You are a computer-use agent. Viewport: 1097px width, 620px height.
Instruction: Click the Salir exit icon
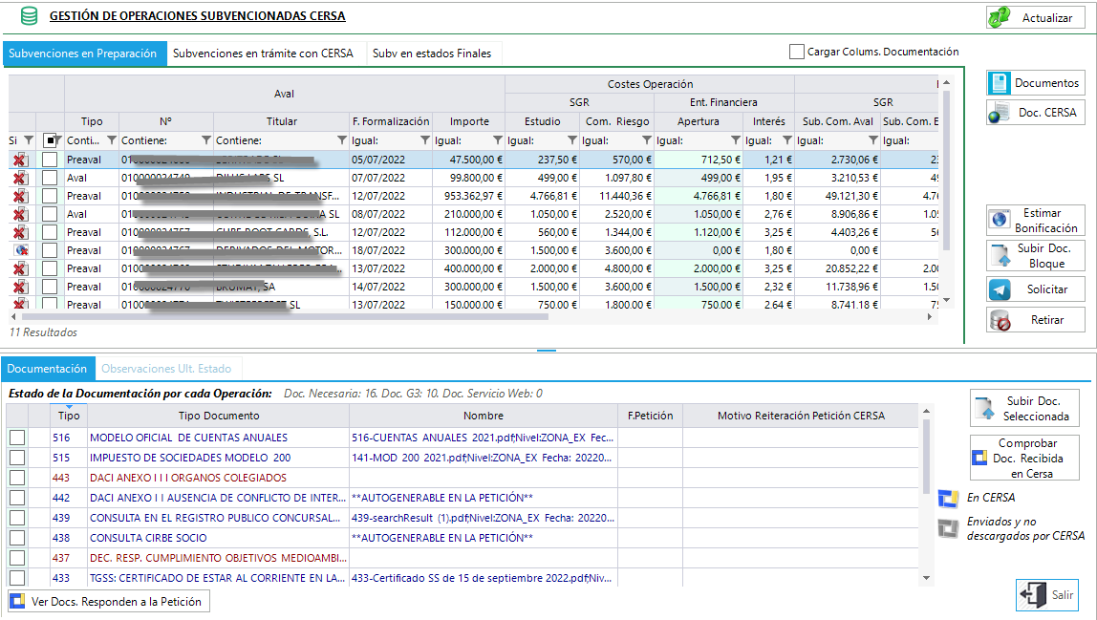(x=1033, y=595)
